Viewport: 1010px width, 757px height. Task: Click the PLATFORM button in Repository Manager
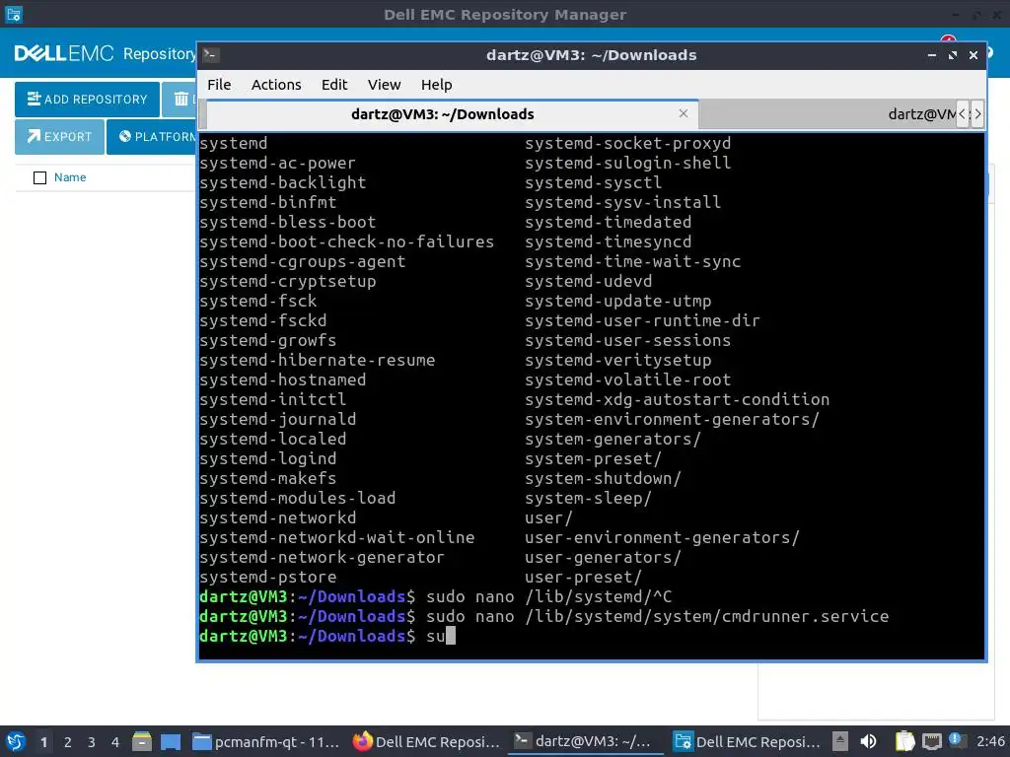[x=152, y=136]
